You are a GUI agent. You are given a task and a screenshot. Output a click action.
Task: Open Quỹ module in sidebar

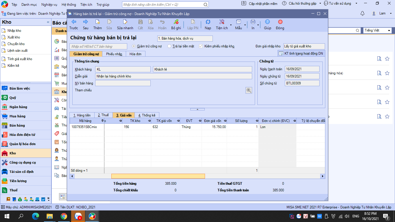pyautogui.click(x=26, y=98)
